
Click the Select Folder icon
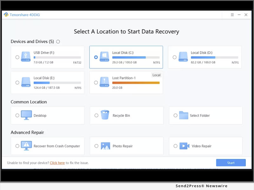click(184, 115)
